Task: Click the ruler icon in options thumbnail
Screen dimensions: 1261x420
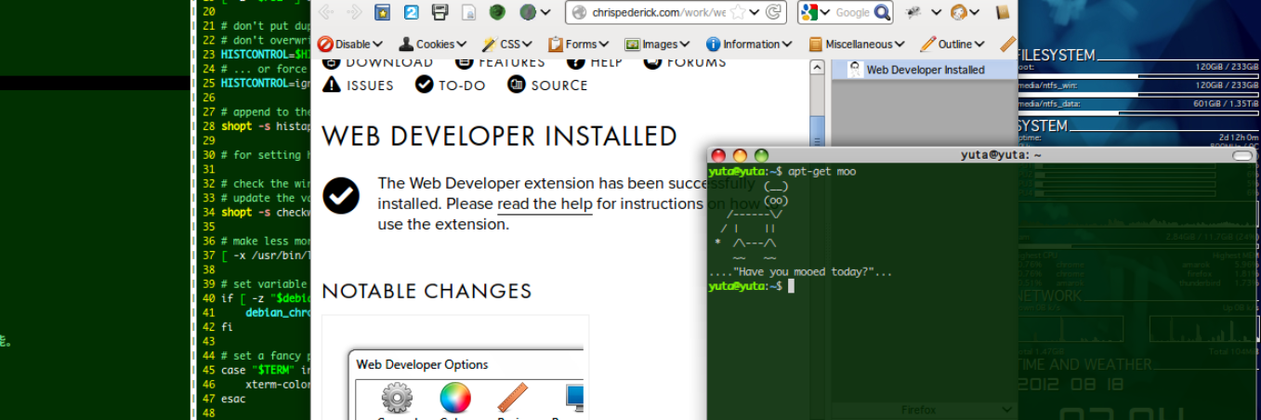Action: pos(513,398)
